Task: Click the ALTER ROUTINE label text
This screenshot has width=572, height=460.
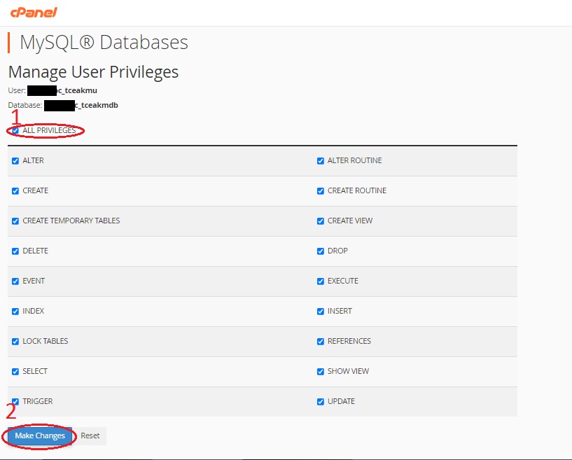Action: 354,160
